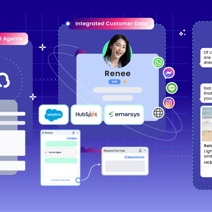Click the gold star beside VIP
Viewport: 212px width, 212px height.
(x=125, y=82)
